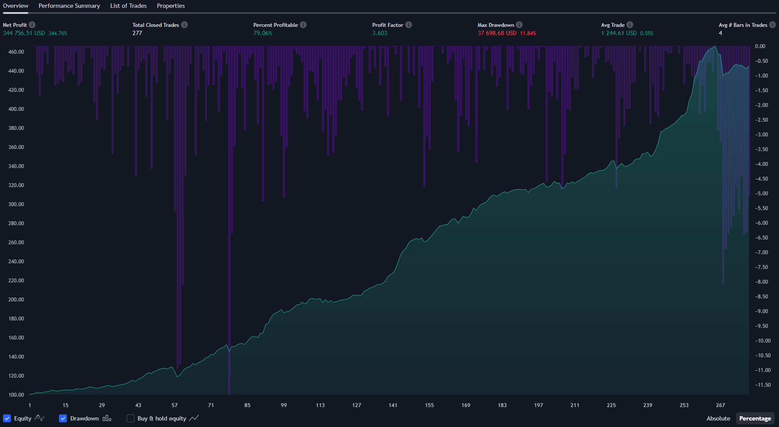
Task: Click the 100.00 left axis label
Action: click(16, 395)
